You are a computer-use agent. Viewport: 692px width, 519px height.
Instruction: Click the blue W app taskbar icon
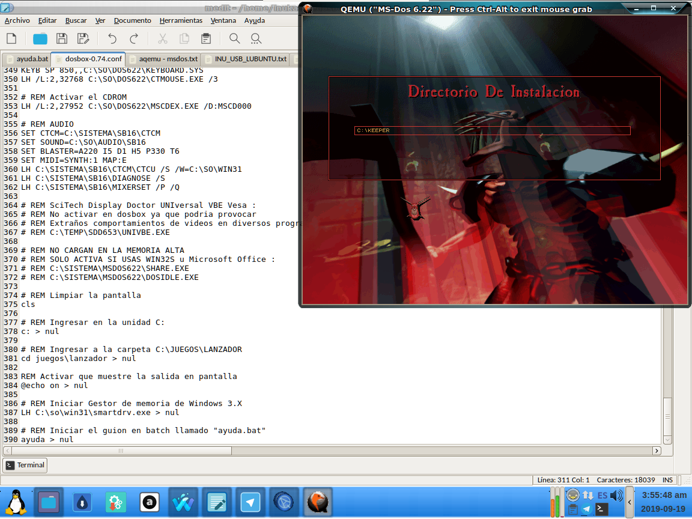[183, 503]
